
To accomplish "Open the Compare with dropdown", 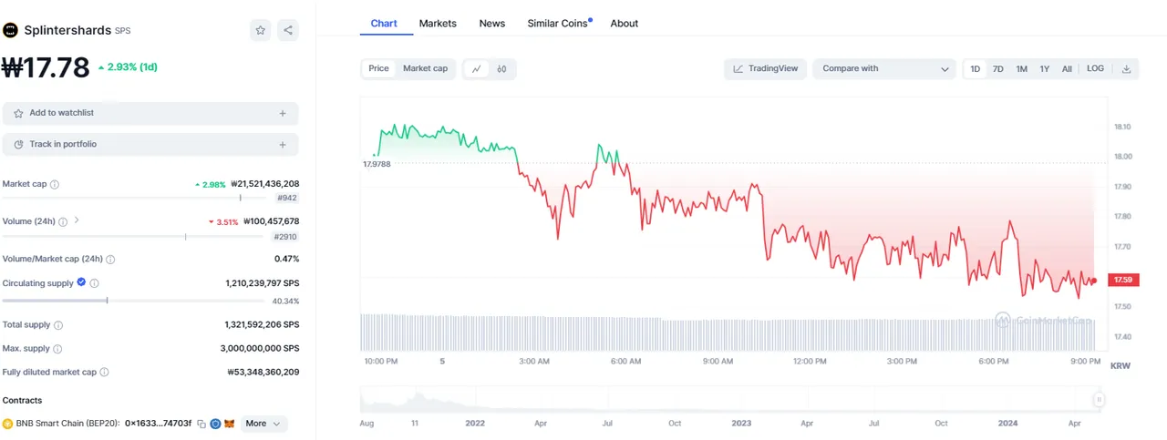I will pos(884,68).
